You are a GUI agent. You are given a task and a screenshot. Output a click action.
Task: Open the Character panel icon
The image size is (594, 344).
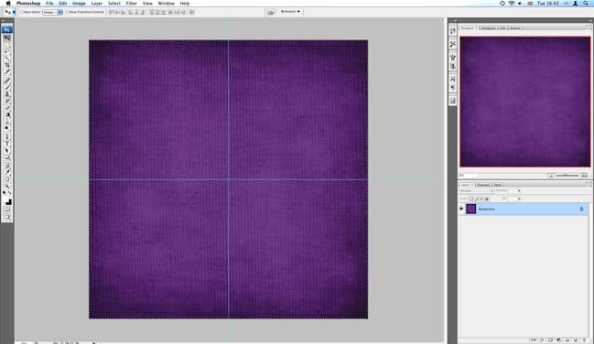pyautogui.click(x=453, y=80)
